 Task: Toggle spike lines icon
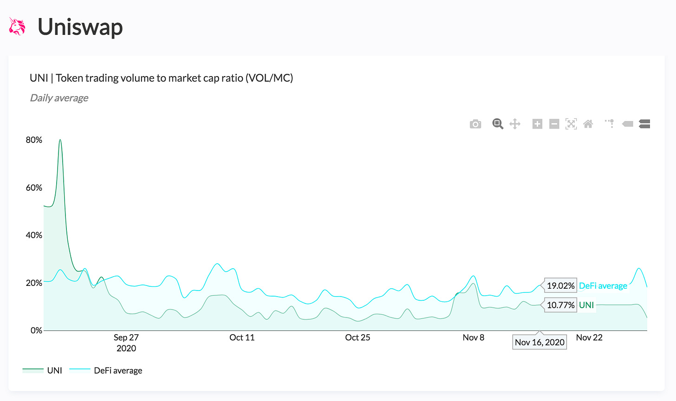coord(610,124)
